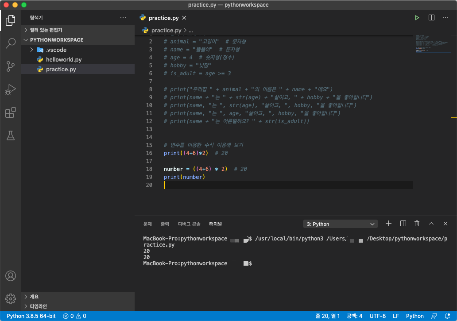Image resolution: width=457 pixels, height=321 pixels.
Task: Switch to the 문제 problems tab
Action: (147, 224)
